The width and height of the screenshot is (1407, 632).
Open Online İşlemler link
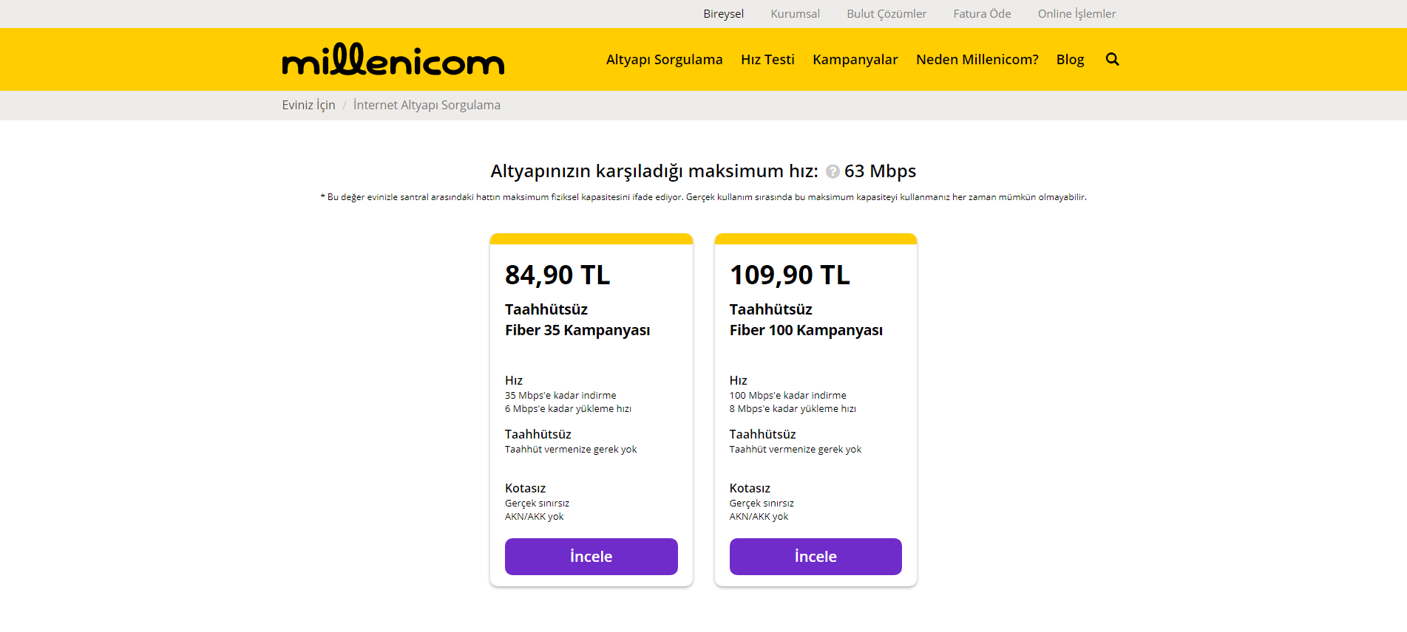click(1077, 14)
